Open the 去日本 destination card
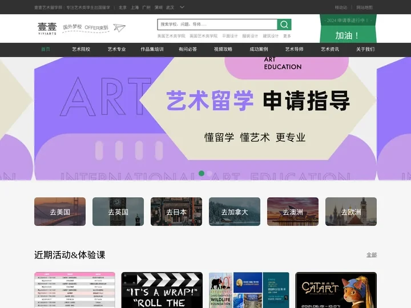 (176, 212)
